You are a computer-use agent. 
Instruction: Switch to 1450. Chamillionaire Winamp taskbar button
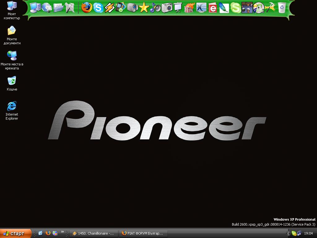click(x=94, y=233)
